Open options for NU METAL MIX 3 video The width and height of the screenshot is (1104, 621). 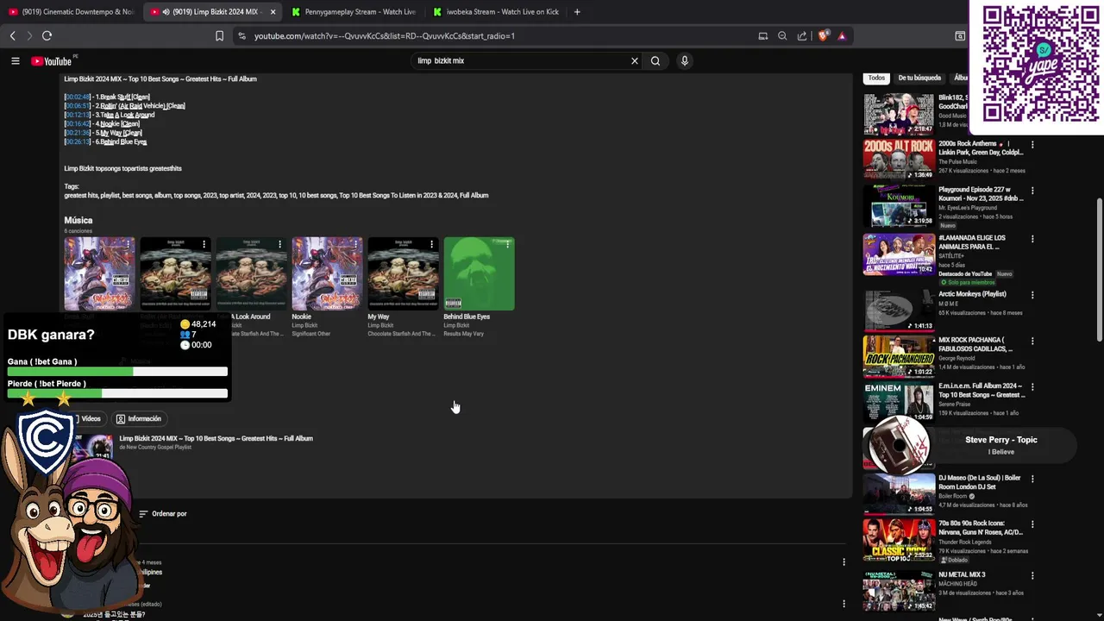point(1032,575)
